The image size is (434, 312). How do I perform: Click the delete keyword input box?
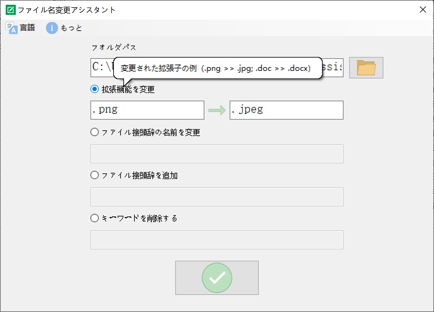(x=217, y=240)
